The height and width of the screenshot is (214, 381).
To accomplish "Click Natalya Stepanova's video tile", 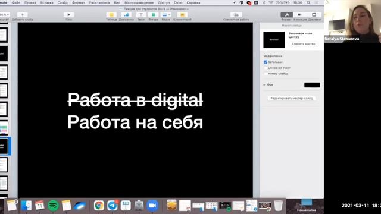I will (352, 21).
